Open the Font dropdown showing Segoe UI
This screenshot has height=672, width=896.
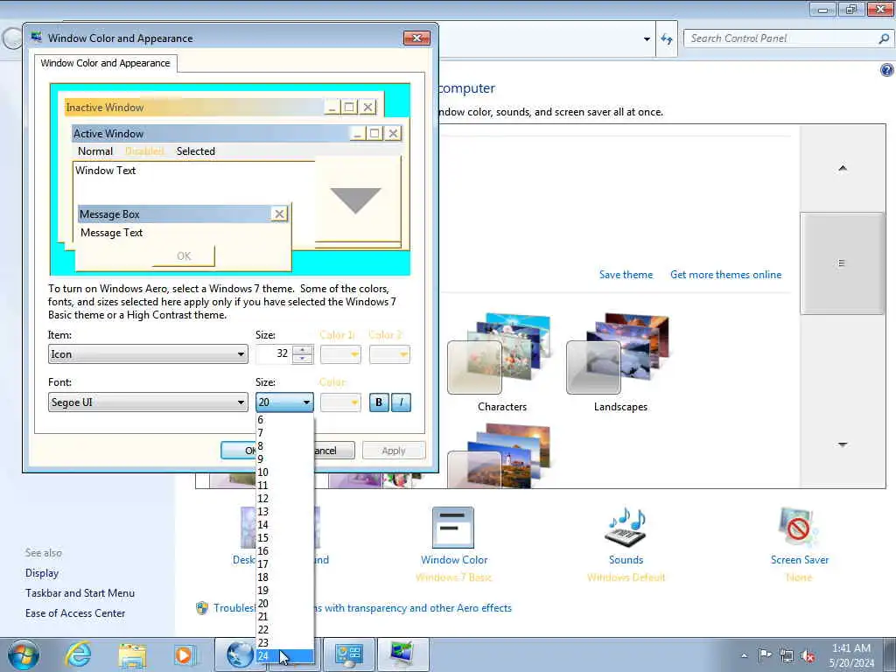tap(148, 402)
